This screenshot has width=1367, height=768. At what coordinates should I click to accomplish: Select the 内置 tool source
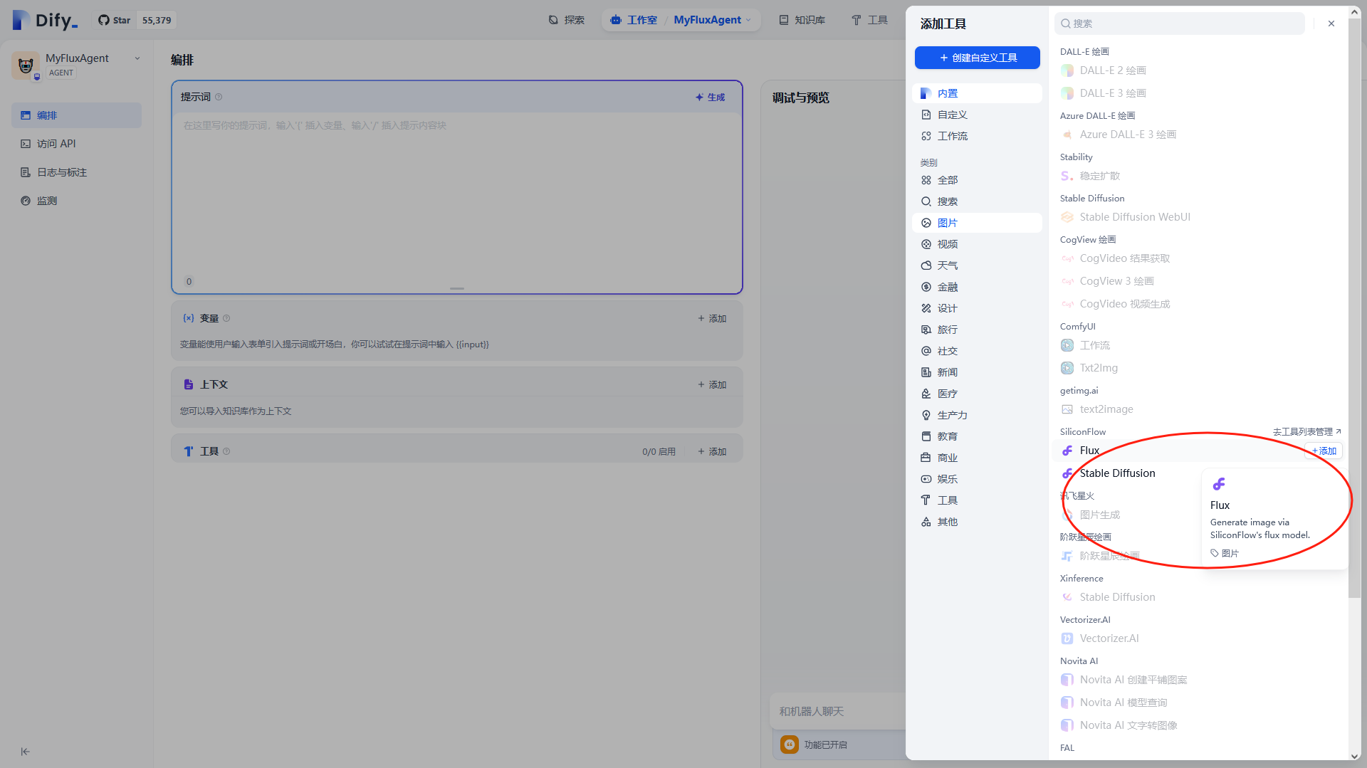pos(977,93)
